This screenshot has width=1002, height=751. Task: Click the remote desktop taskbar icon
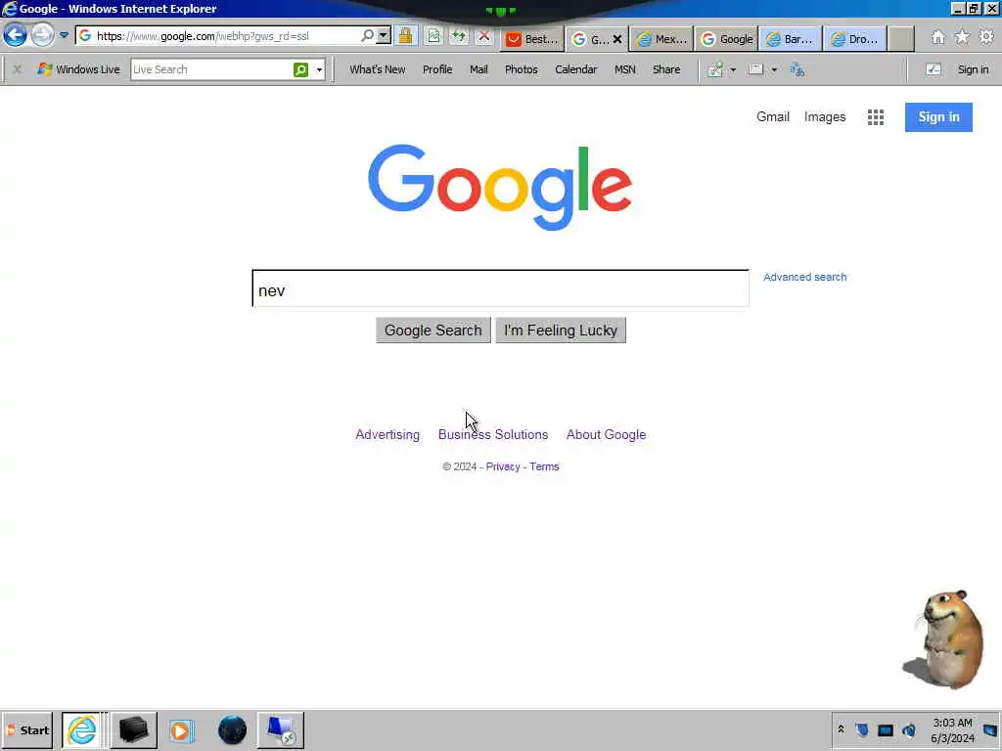click(281, 729)
